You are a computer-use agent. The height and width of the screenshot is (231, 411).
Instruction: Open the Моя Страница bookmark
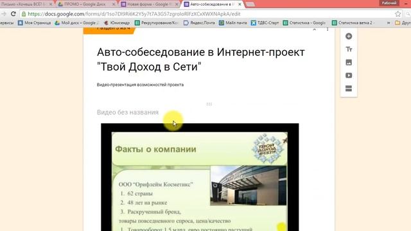[34, 23]
